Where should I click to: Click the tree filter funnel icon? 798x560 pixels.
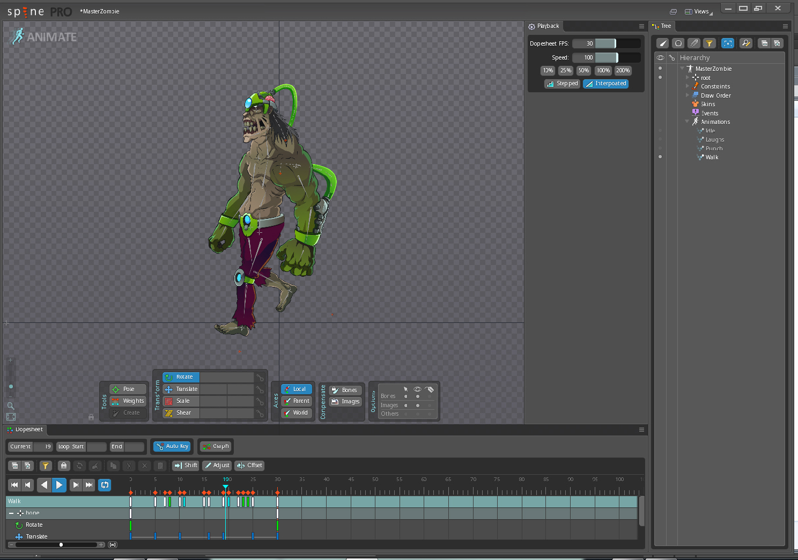(709, 43)
